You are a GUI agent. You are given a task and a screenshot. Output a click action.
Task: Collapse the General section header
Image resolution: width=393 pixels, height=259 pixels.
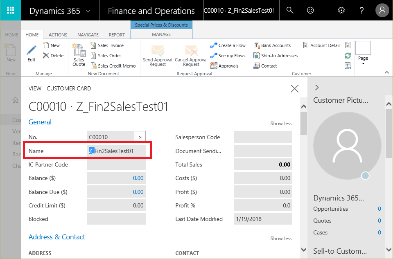(40, 122)
